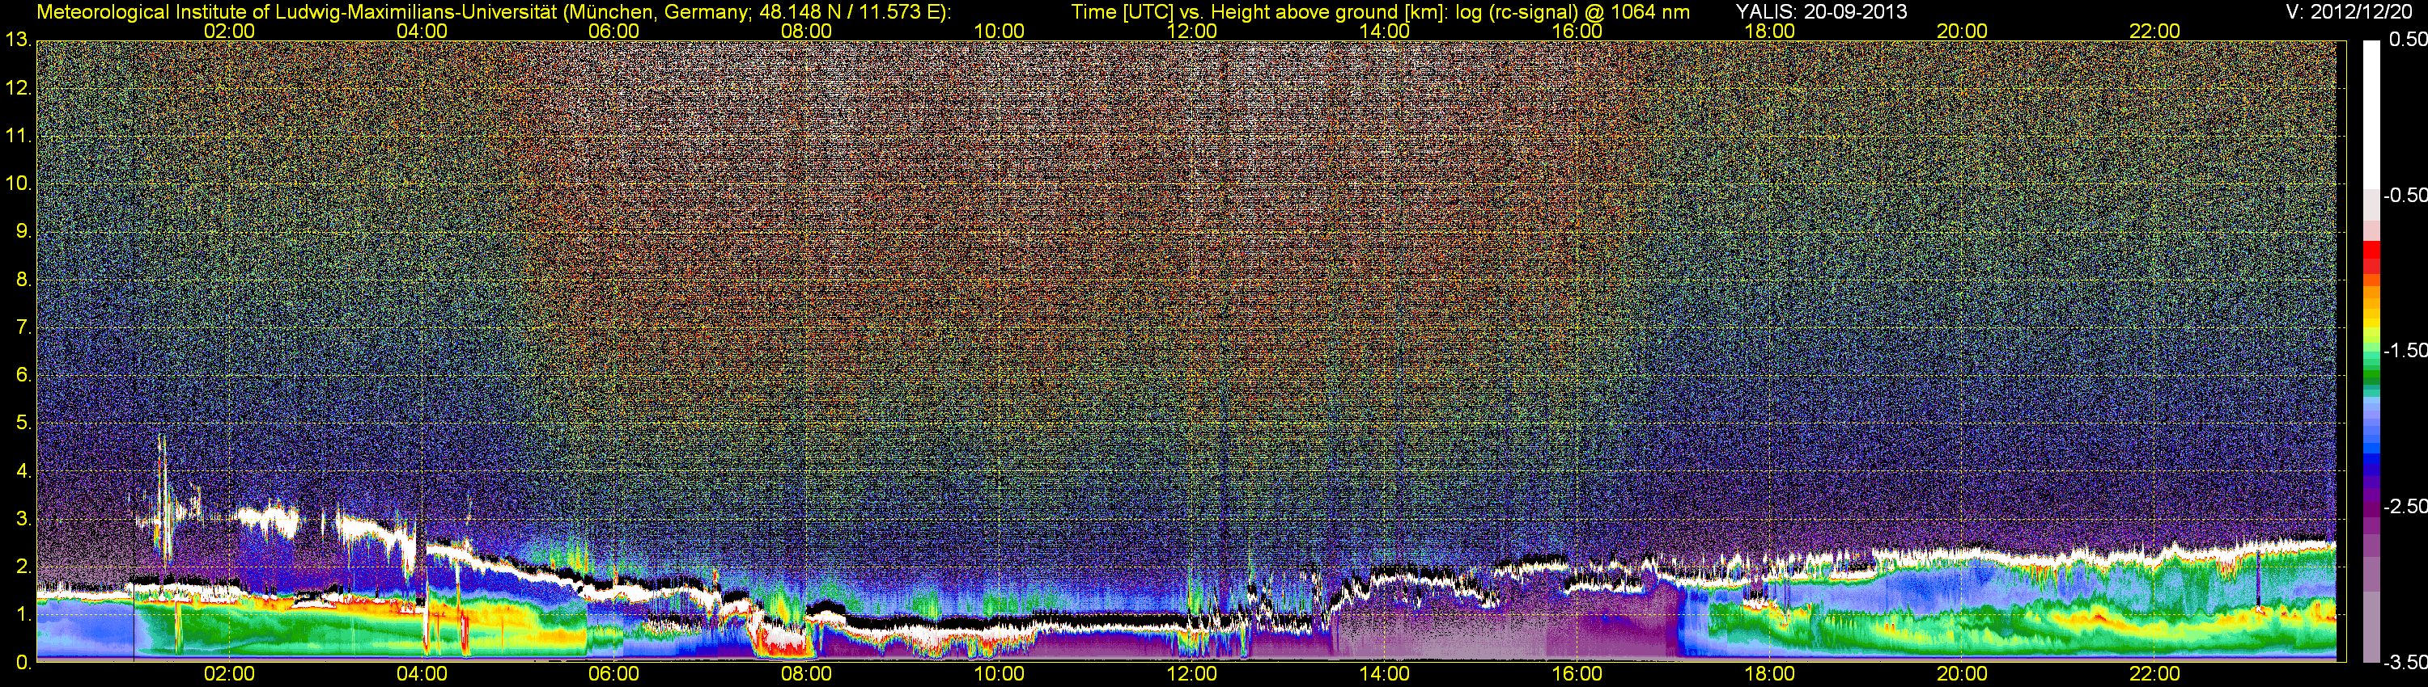This screenshot has height=687, width=2428.
Task: Click the height axis label 3.
Action: pyautogui.click(x=23, y=519)
